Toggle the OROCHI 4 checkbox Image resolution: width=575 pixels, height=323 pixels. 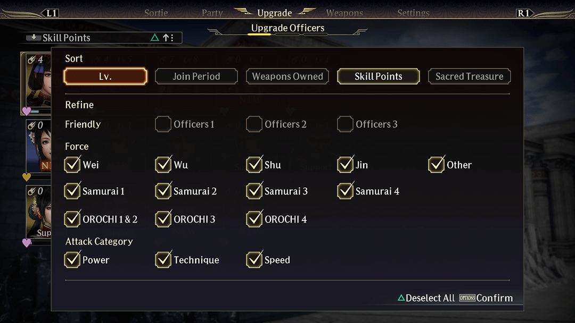254,219
